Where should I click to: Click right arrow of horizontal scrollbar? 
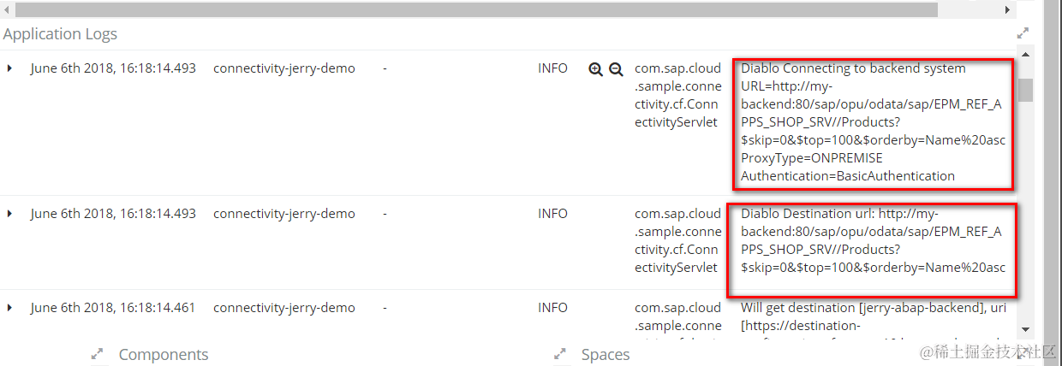point(1008,9)
